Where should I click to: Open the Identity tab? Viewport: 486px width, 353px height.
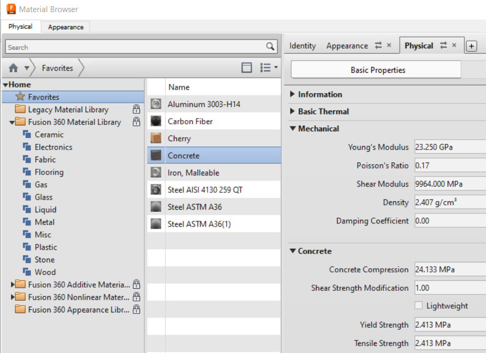point(302,46)
